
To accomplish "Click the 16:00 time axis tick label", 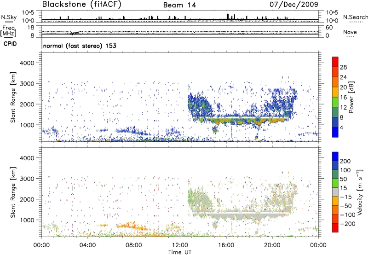I will (226, 245).
